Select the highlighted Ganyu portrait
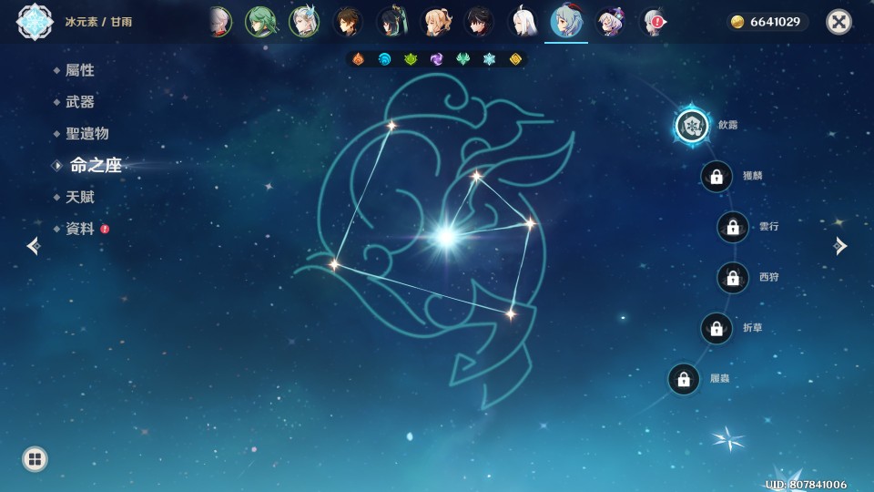 [x=566, y=22]
